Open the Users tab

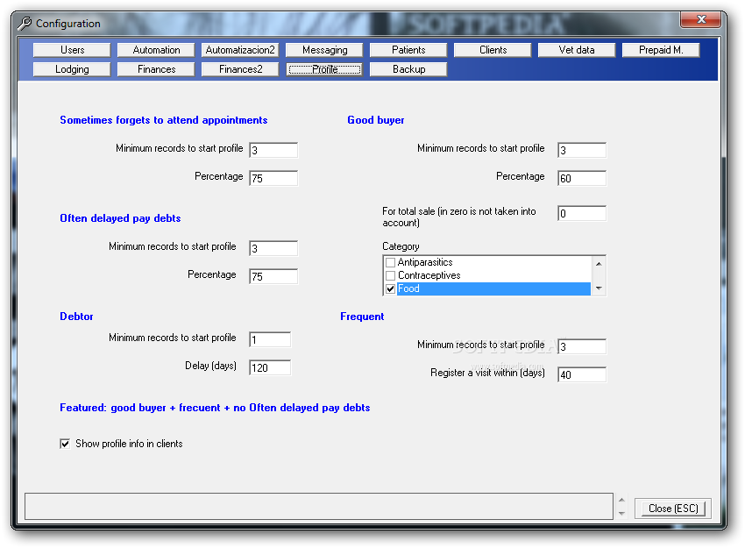72,50
